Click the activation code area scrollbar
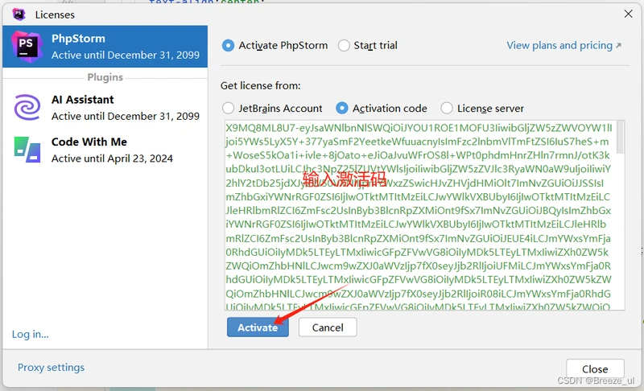 620,137
